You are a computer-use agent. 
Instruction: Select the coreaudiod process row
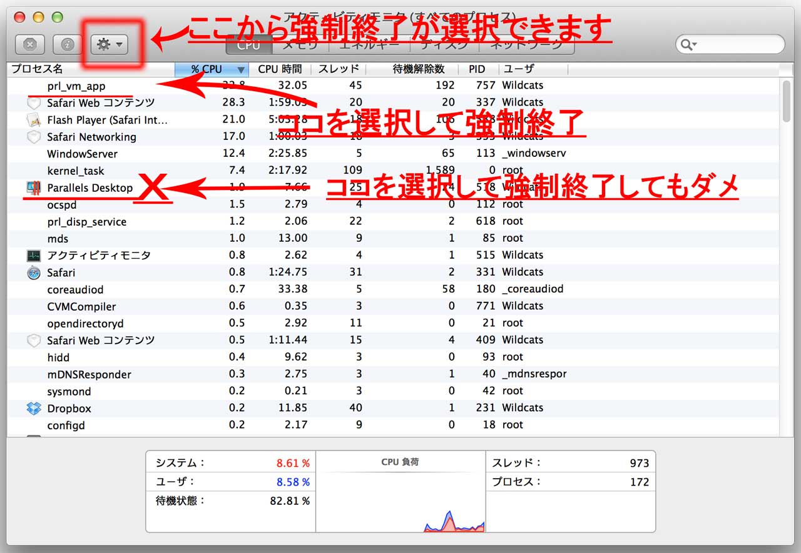[393, 289]
